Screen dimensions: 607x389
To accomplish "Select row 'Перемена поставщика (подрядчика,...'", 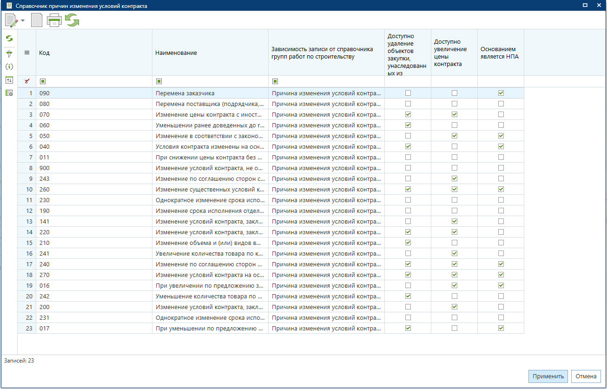I will click(271, 104).
